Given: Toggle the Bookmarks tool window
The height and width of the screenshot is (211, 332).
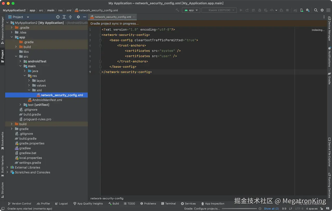Looking at the screenshot, I should coord(3,140).
